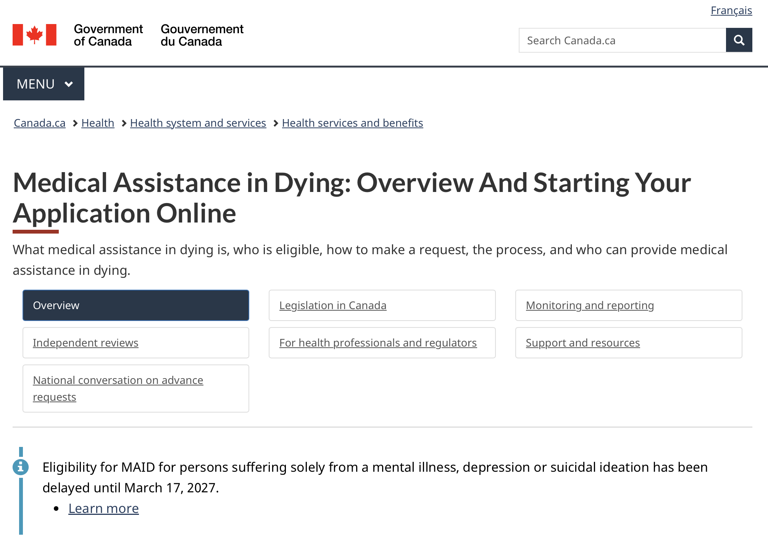Go to the Health breadcrumb
768x545 pixels.
click(x=98, y=123)
